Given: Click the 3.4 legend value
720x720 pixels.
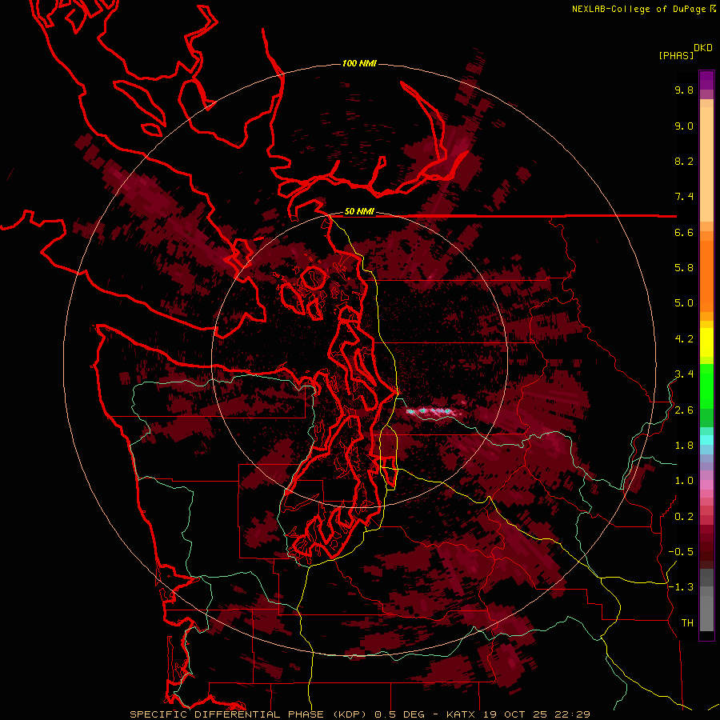Looking at the screenshot, I should 684,374.
